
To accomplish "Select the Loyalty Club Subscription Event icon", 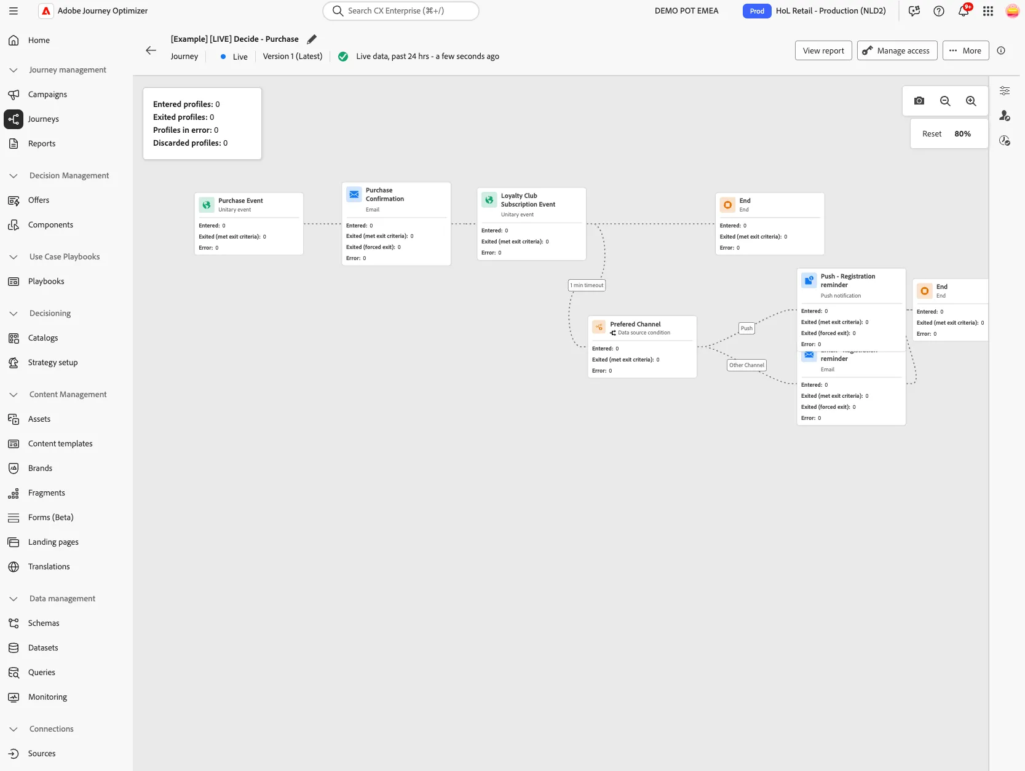I will (489, 199).
